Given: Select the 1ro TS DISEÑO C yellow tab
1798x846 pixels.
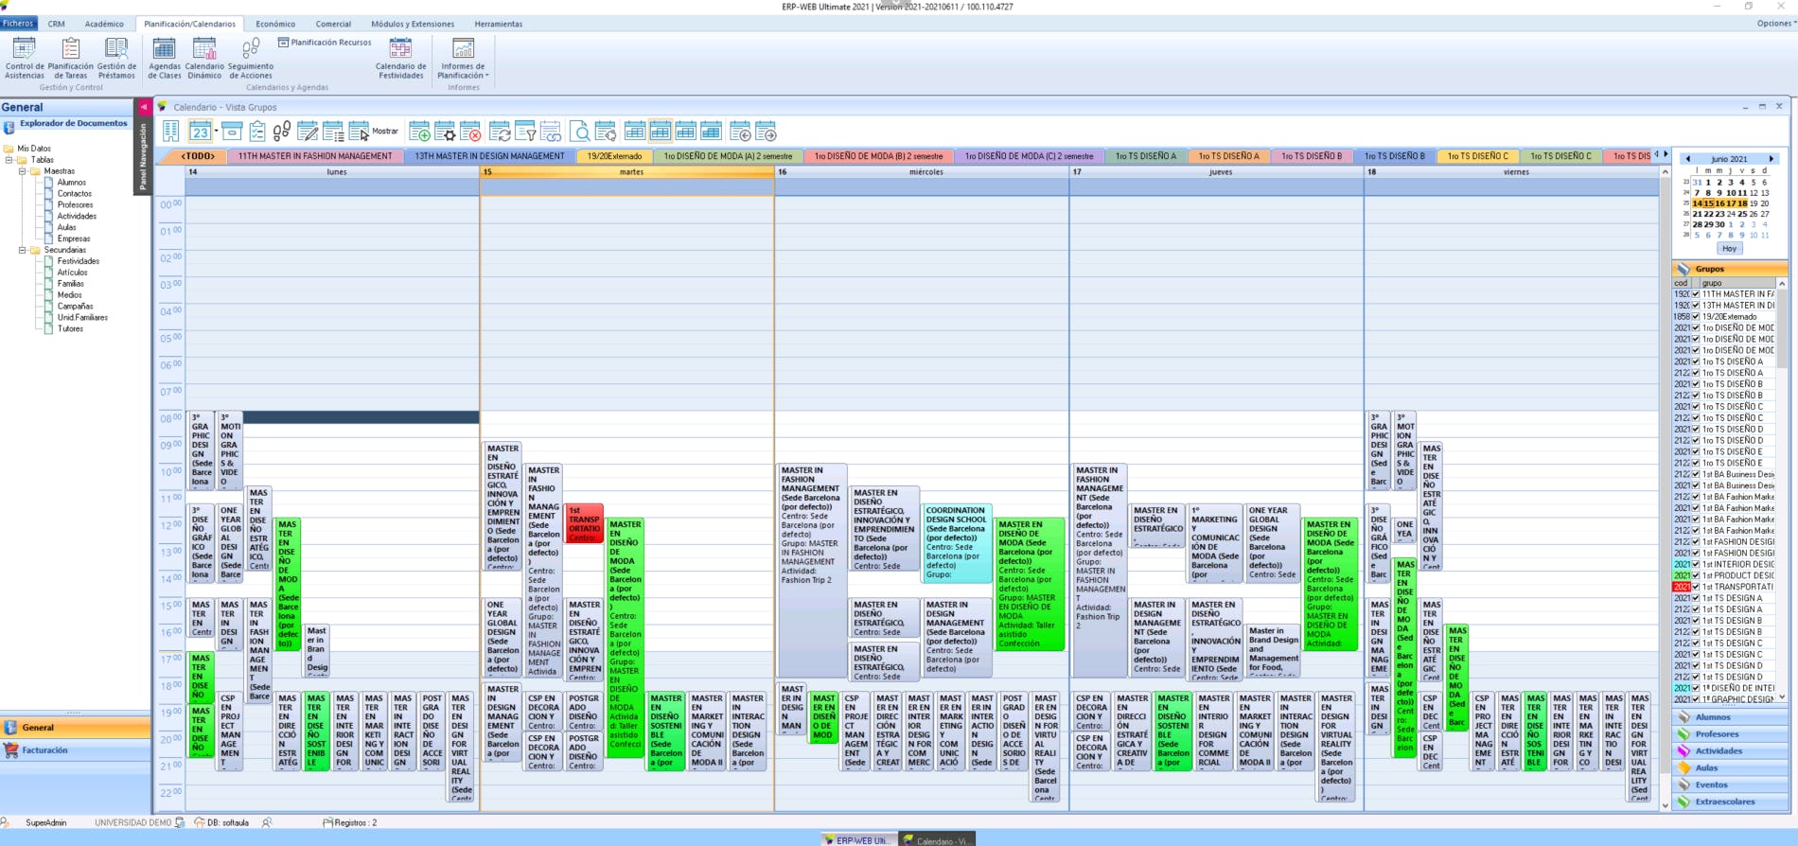Looking at the screenshot, I should (1477, 156).
